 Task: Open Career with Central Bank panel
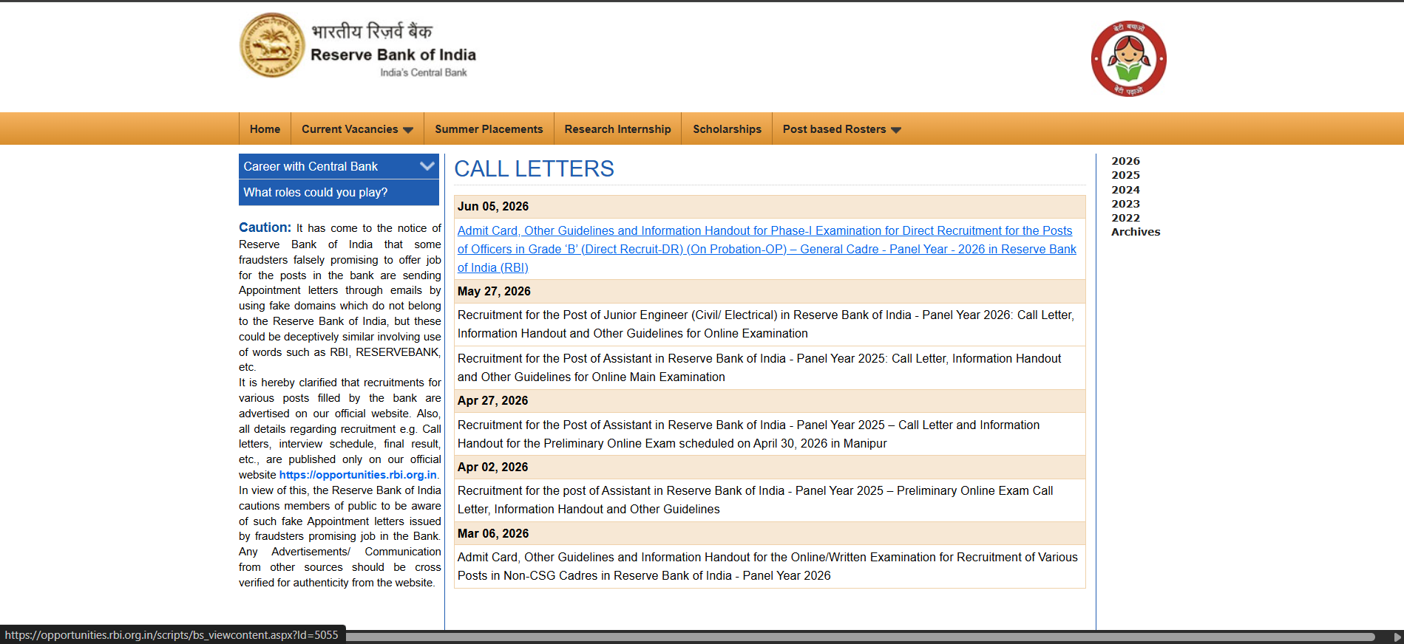coord(339,166)
